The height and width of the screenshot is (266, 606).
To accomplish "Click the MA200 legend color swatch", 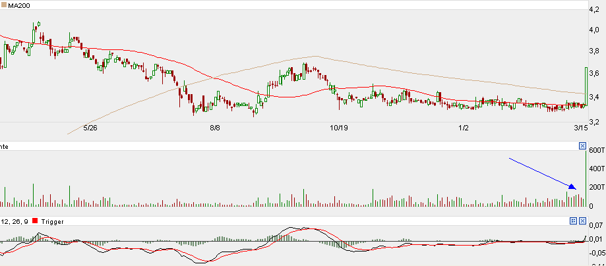I will (4, 5).
